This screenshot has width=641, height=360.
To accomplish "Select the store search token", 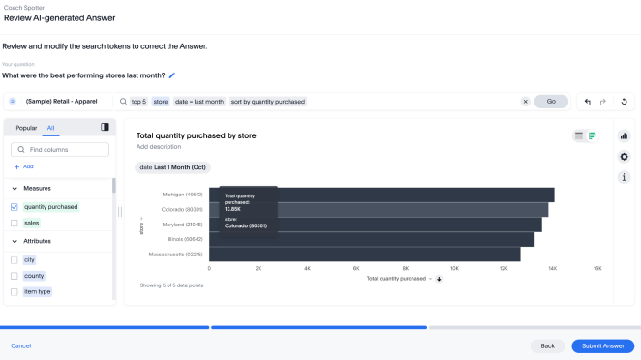I will (161, 102).
